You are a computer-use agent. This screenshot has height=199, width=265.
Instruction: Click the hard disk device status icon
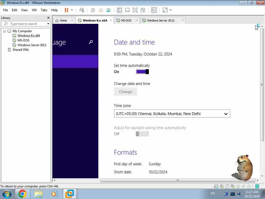click(x=216, y=187)
